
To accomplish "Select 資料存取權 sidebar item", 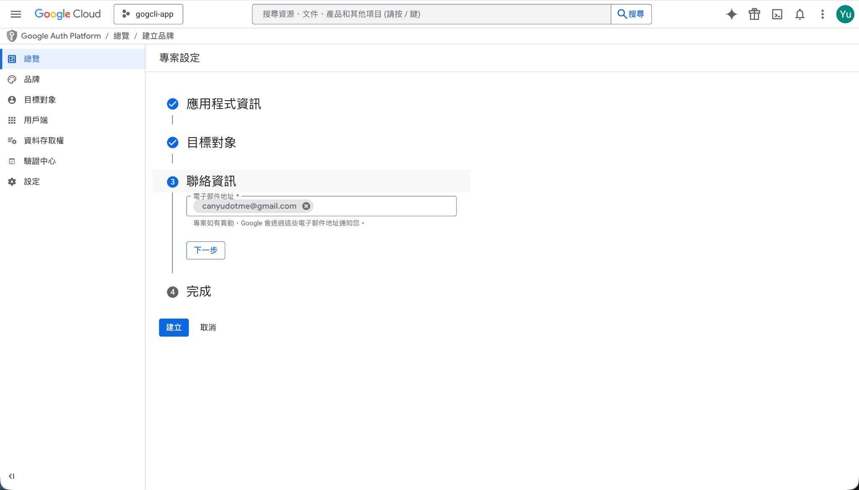I will pos(44,141).
